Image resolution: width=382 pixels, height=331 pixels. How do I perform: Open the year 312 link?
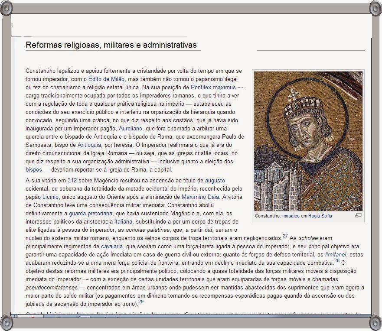tap(72, 181)
